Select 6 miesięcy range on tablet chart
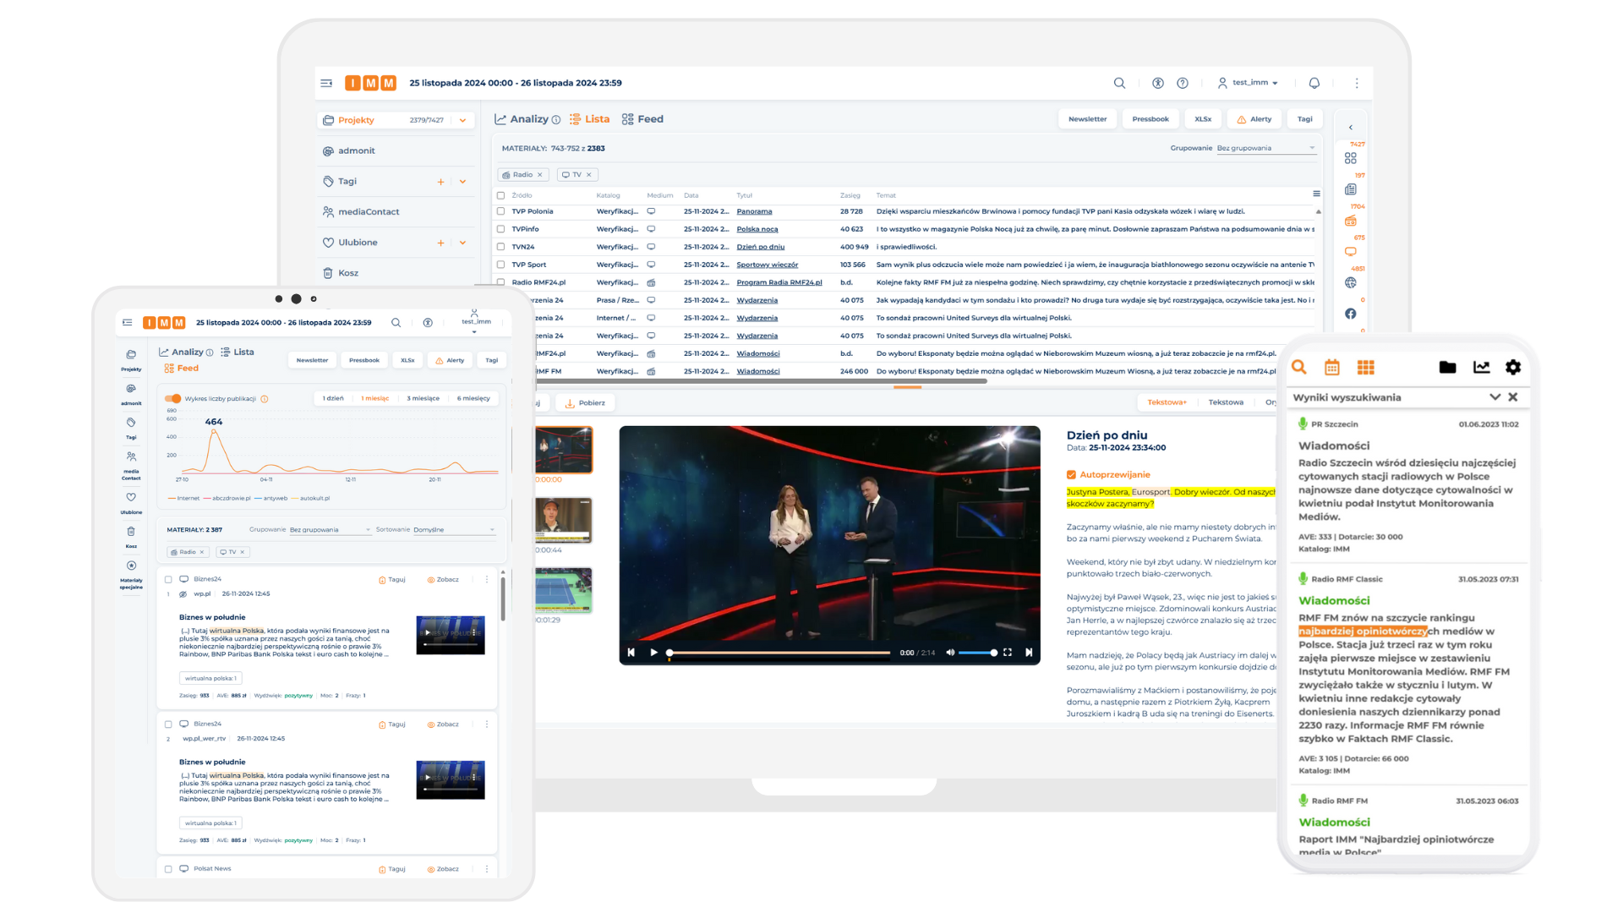The image size is (1623, 913). 473,398
